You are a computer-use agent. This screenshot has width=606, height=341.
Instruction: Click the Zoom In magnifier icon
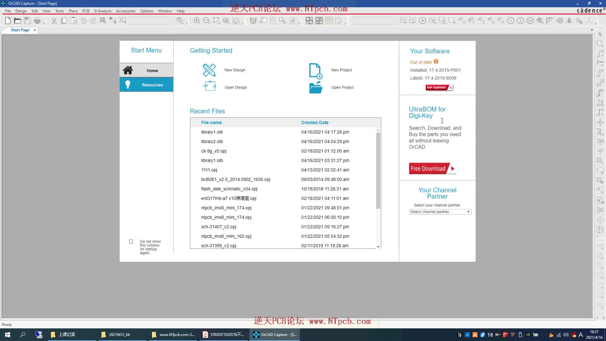pos(197,21)
